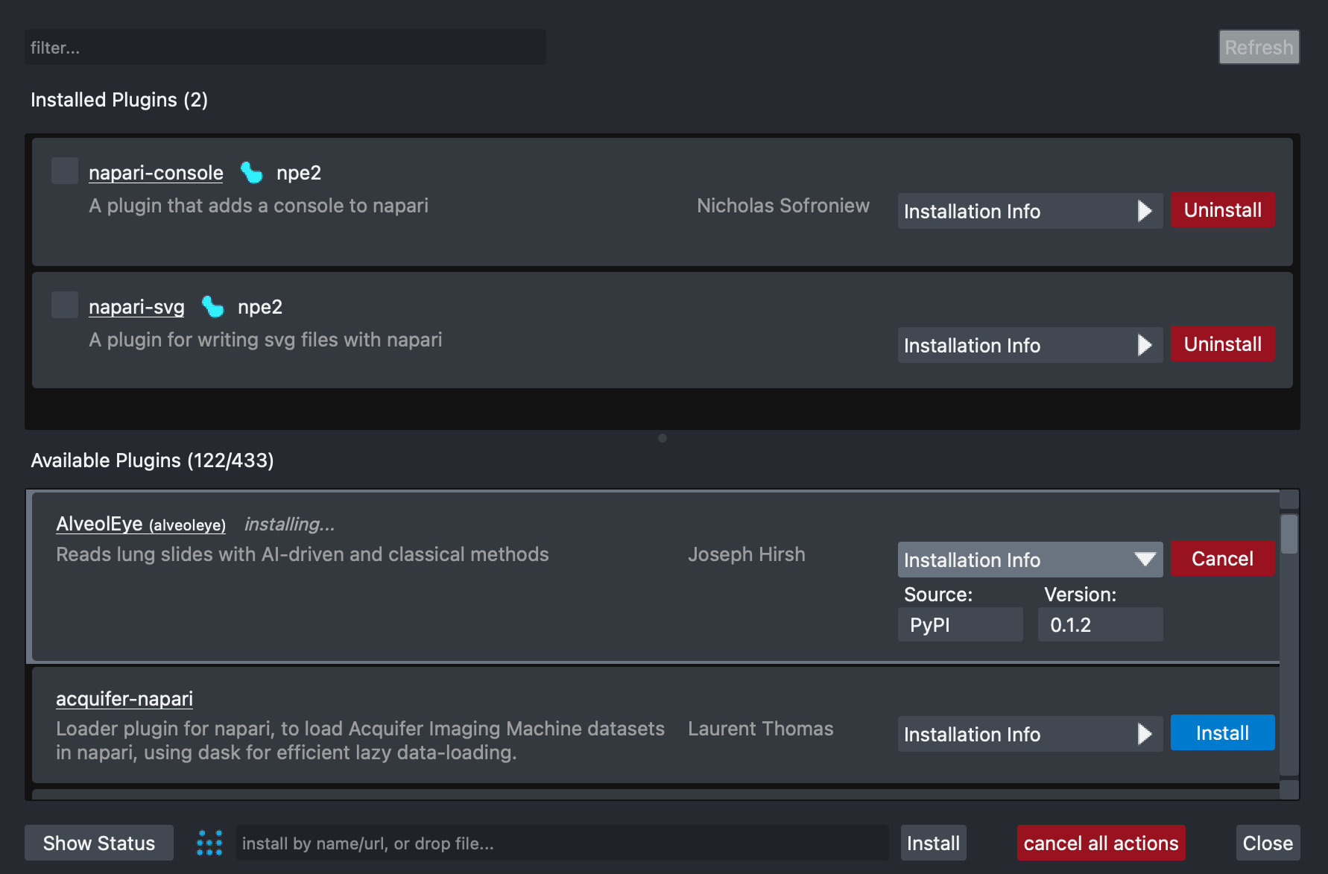This screenshot has height=874, width=1328.
Task: Install the acquifer-napari plugin
Action: tap(1222, 732)
